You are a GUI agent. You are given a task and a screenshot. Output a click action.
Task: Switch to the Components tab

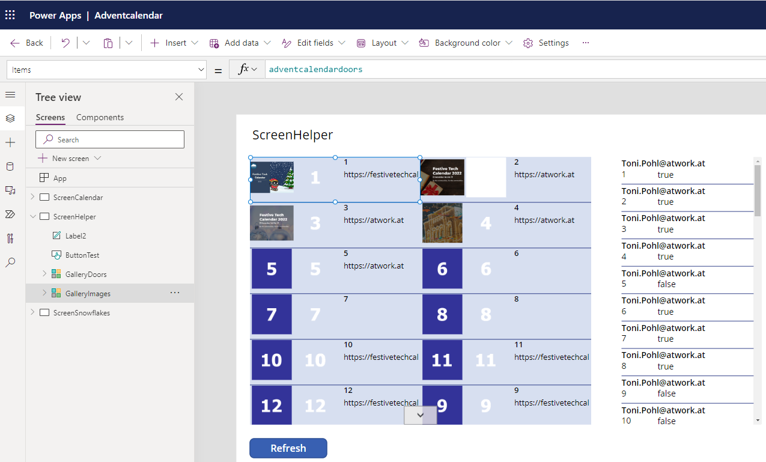pos(100,117)
